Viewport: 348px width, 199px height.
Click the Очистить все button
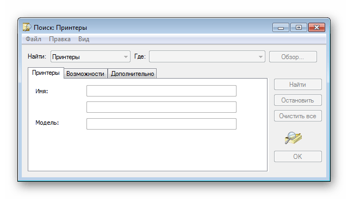point(297,116)
